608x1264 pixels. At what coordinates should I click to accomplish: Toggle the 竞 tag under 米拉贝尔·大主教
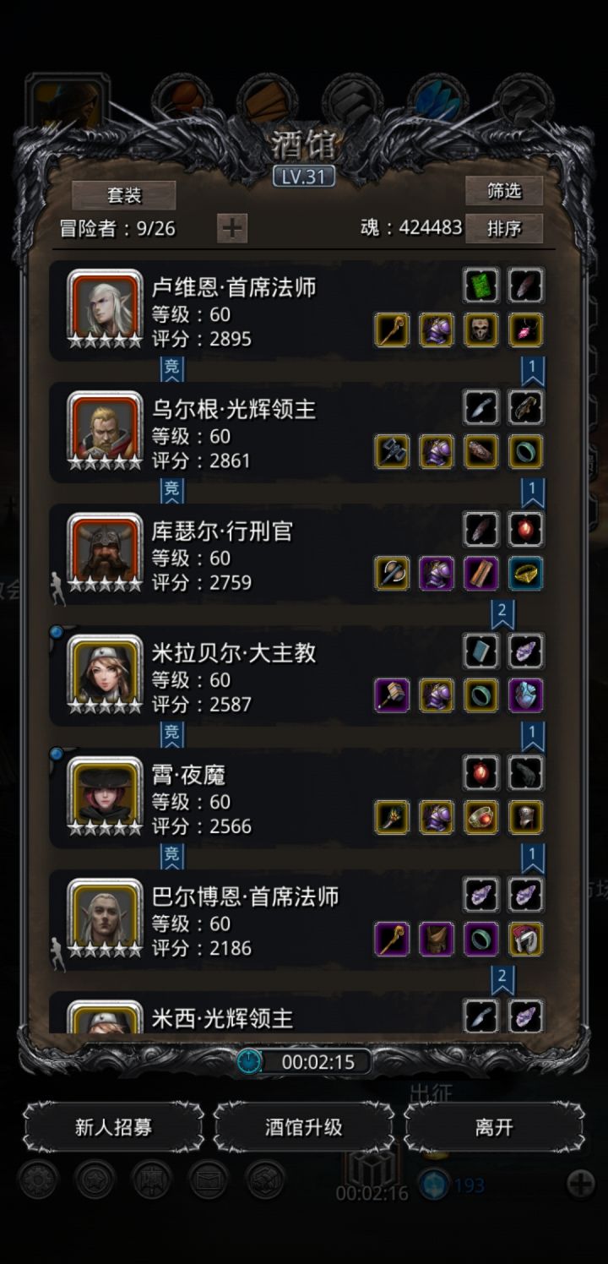[x=172, y=733]
